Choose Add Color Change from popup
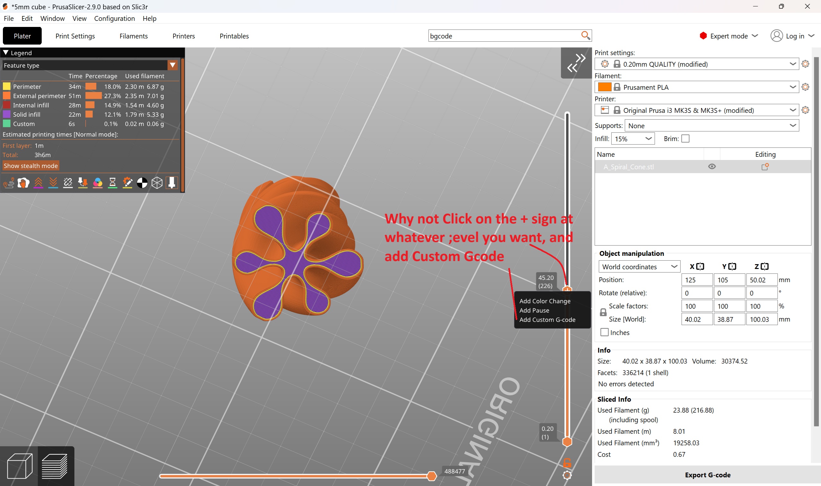Image resolution: width=821 pixels, height=486 pixels. click(545, 301)
